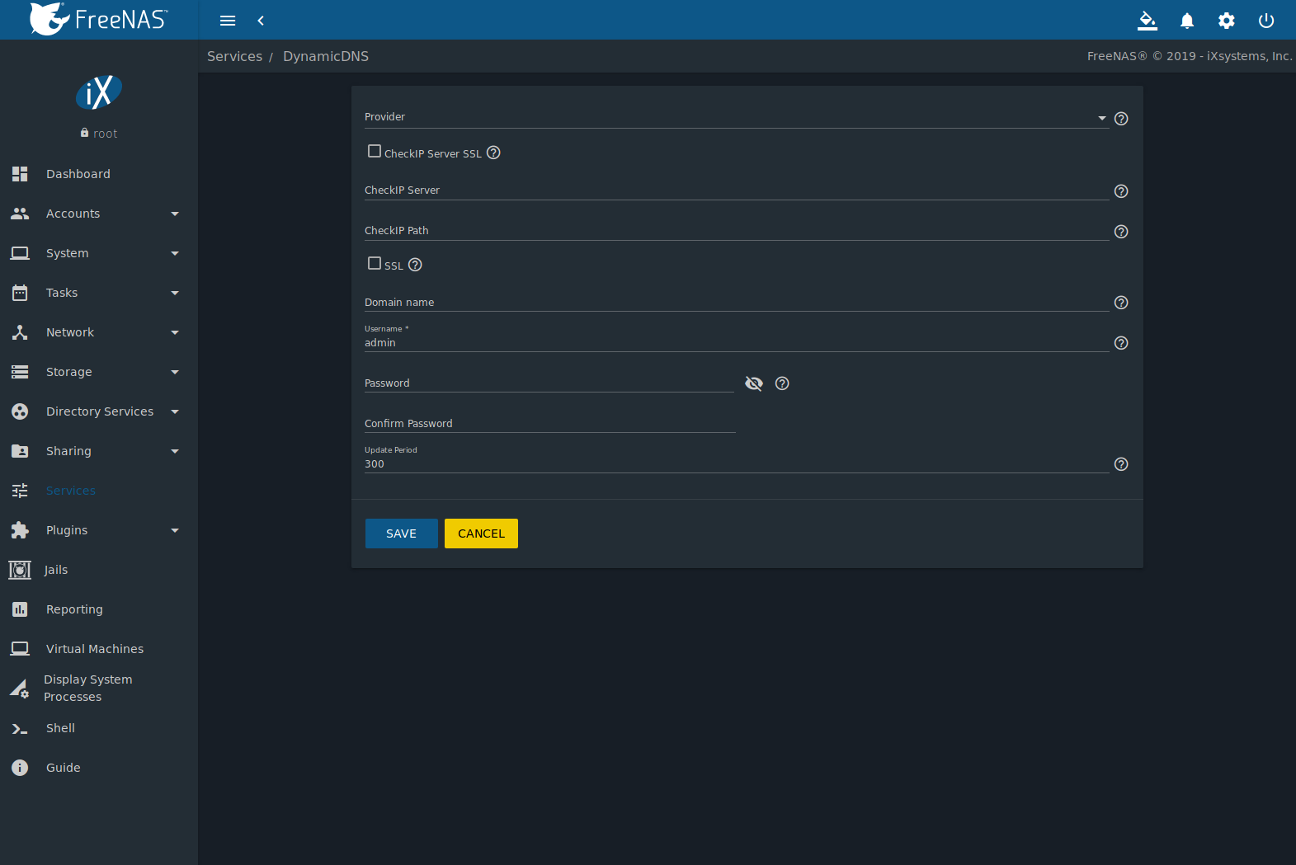The image size is (1296, 865).
Task: Open Display System Processes item
Action: click(x=99, y=689)
